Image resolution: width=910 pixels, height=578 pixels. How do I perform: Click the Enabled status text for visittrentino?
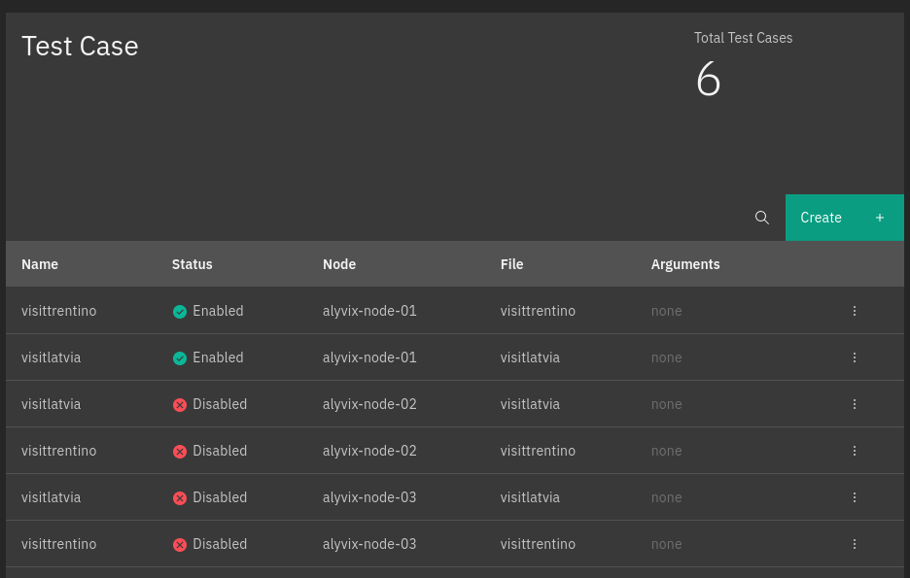(218, 311)
